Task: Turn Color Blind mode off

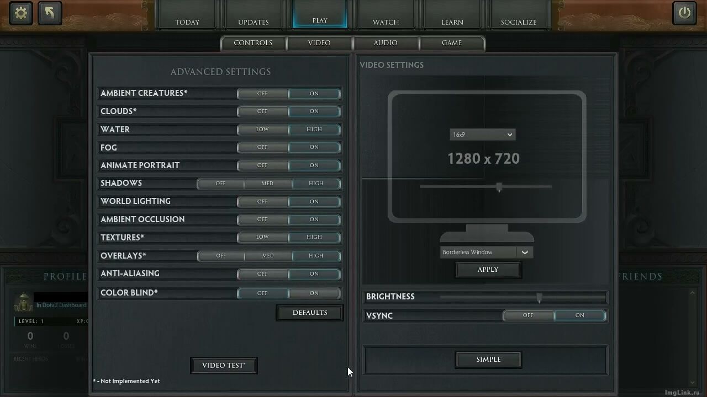Action: [262, 293]
